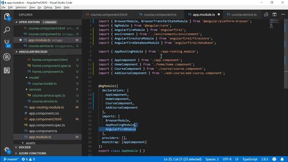Open app.component.css file
This screenshot has height=162, width=288.
(x=48, y=113)
